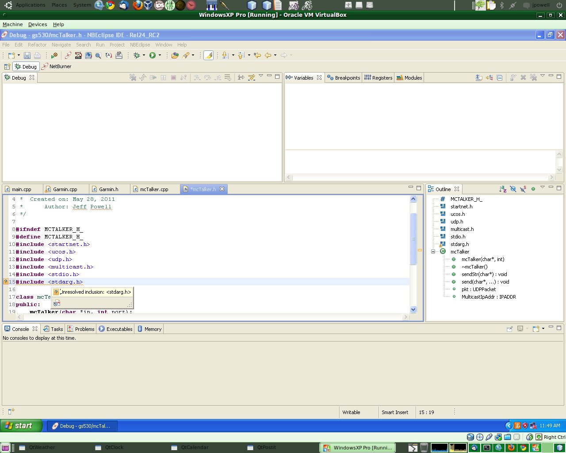The width and height of the screenshot is (566, 453).
Task: Toggle Hide Fields in Outline view
Action: click(x=513, y=189)
